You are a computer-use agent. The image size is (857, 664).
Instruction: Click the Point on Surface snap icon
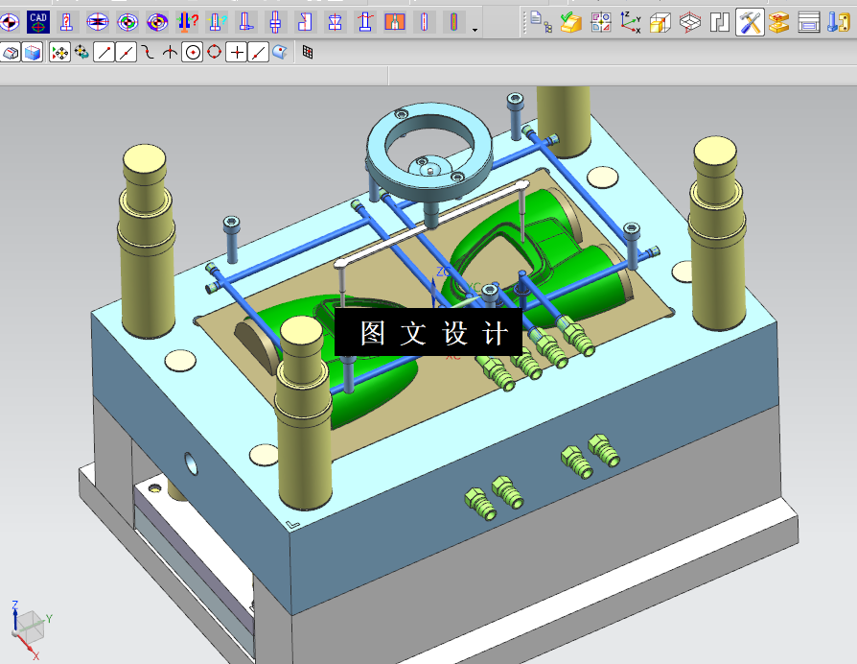point(280,53)
